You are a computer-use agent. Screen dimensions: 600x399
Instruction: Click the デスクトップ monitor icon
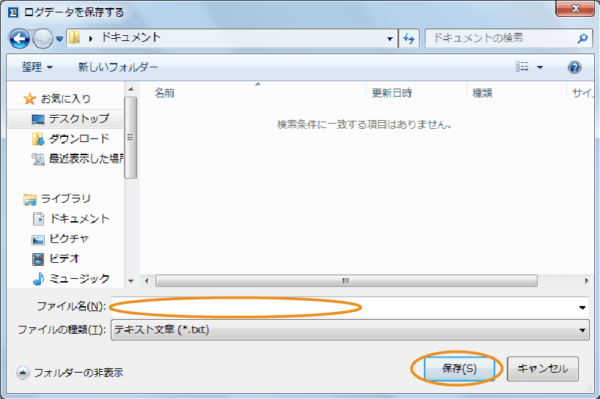click(x=38, y=119)
